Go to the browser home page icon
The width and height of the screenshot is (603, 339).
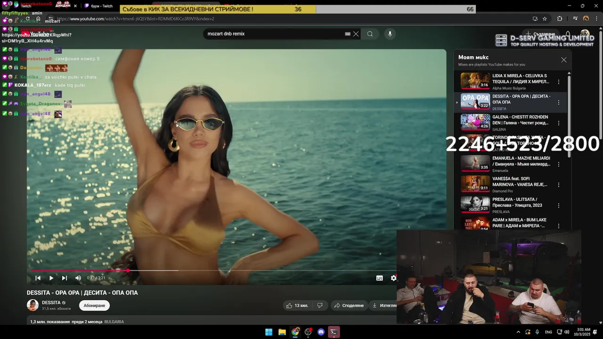tap(39, 19)
